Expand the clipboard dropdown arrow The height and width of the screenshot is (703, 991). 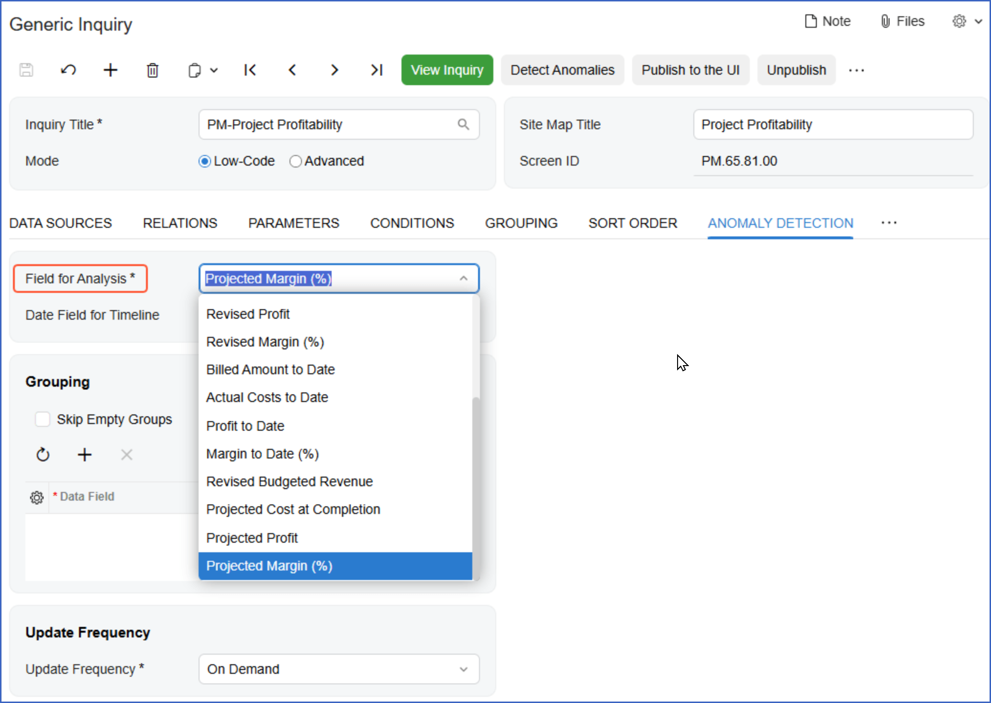pos(214,70)
